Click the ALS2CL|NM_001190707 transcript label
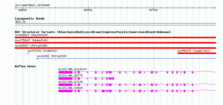This screenshot has height=105, width=223. [x=73, y=69]
